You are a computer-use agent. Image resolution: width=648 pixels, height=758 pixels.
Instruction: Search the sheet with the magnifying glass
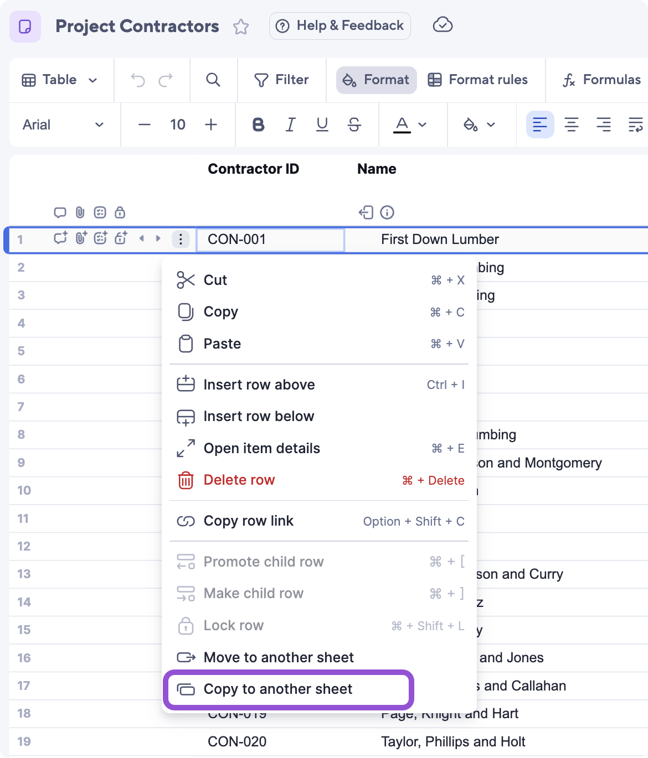point(213,80)
